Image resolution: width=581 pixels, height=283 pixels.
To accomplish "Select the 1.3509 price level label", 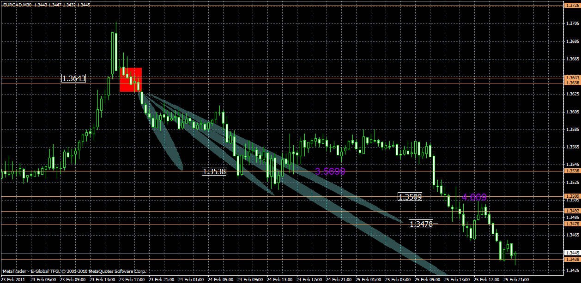I will click(409, 197).
